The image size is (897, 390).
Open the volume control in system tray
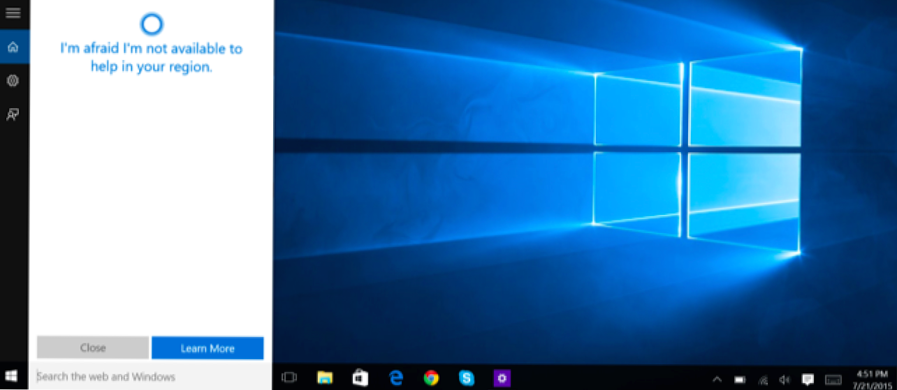click(x=785, y=379)
